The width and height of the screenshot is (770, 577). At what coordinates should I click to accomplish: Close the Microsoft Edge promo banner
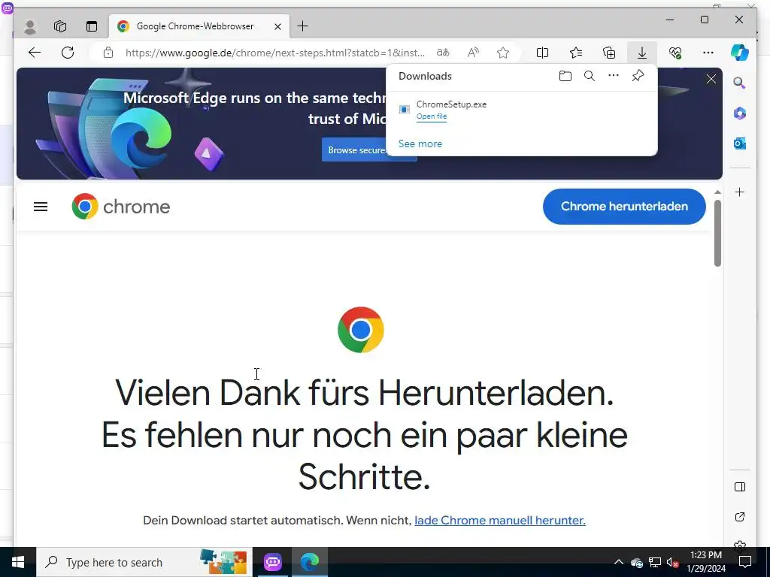(x=711, y=79)
